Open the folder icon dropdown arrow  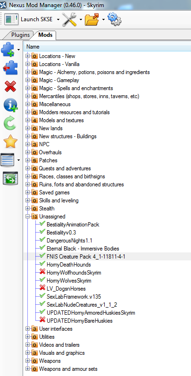(x=104, y=20)
